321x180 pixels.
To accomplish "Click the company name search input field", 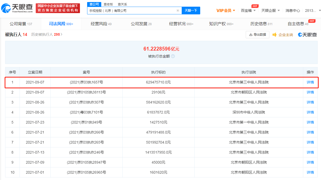I will (x=131, y=11).
